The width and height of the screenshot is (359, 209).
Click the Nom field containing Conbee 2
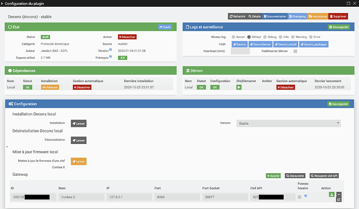click(81, 197)
